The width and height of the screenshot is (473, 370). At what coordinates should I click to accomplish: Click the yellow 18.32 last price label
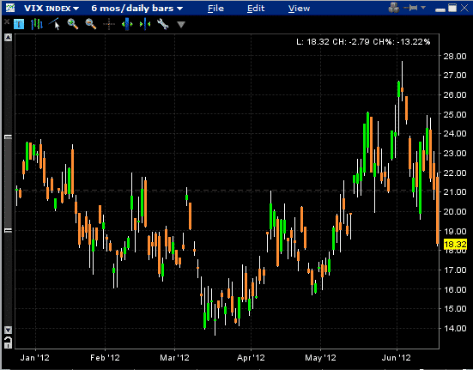[x=456, y=244]
